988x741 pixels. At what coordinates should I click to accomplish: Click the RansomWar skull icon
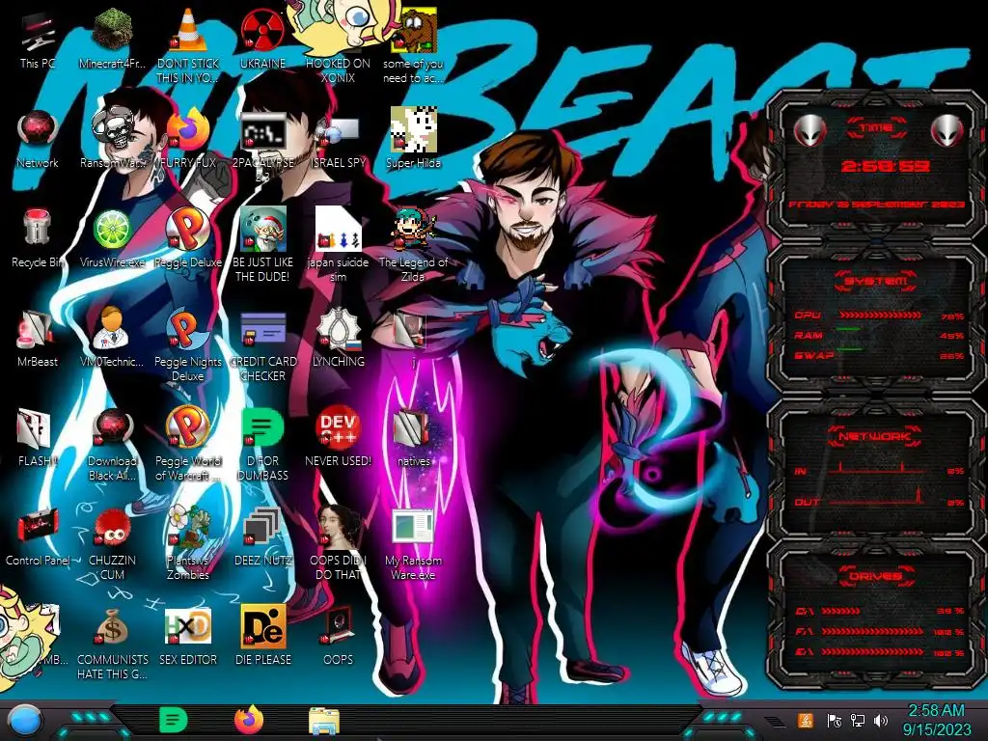[x=113, y=130]
